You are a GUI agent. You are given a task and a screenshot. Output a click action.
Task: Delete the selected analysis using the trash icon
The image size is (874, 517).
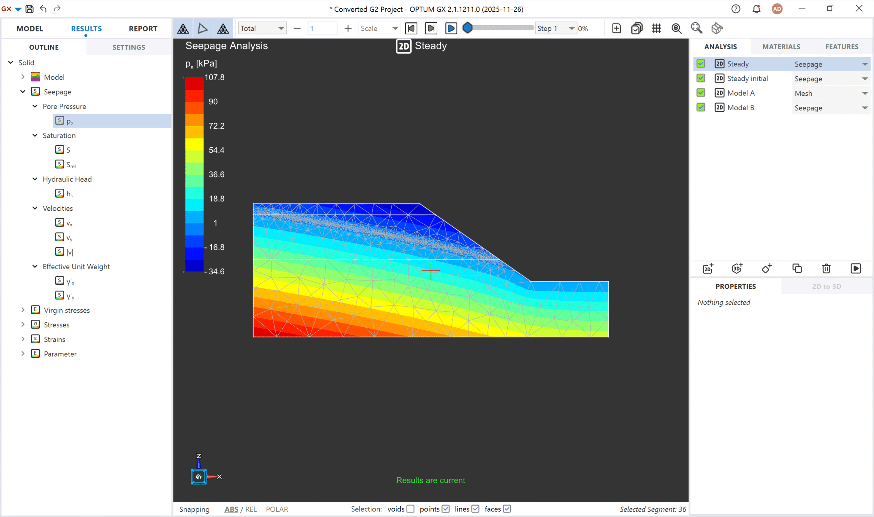click(x=826, y=269)
